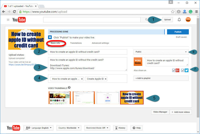Open the Public privacy dropdown

point(161,52)
